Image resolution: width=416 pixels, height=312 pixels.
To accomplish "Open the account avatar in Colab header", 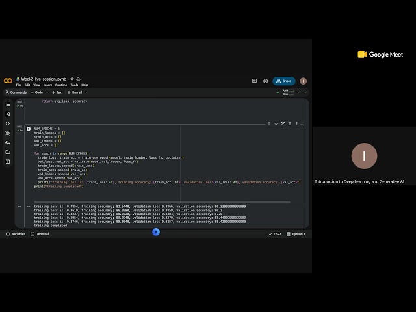I will click(x=304, y=81).
